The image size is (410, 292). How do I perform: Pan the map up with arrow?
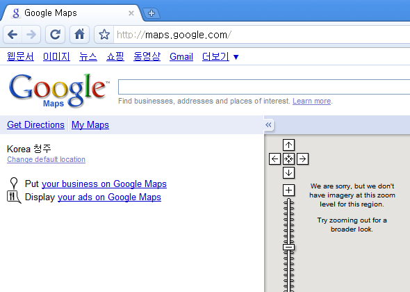click(x=288, y=145)
